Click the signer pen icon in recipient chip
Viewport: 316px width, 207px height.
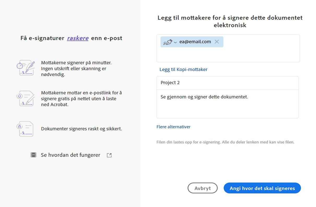pos(168,42)
